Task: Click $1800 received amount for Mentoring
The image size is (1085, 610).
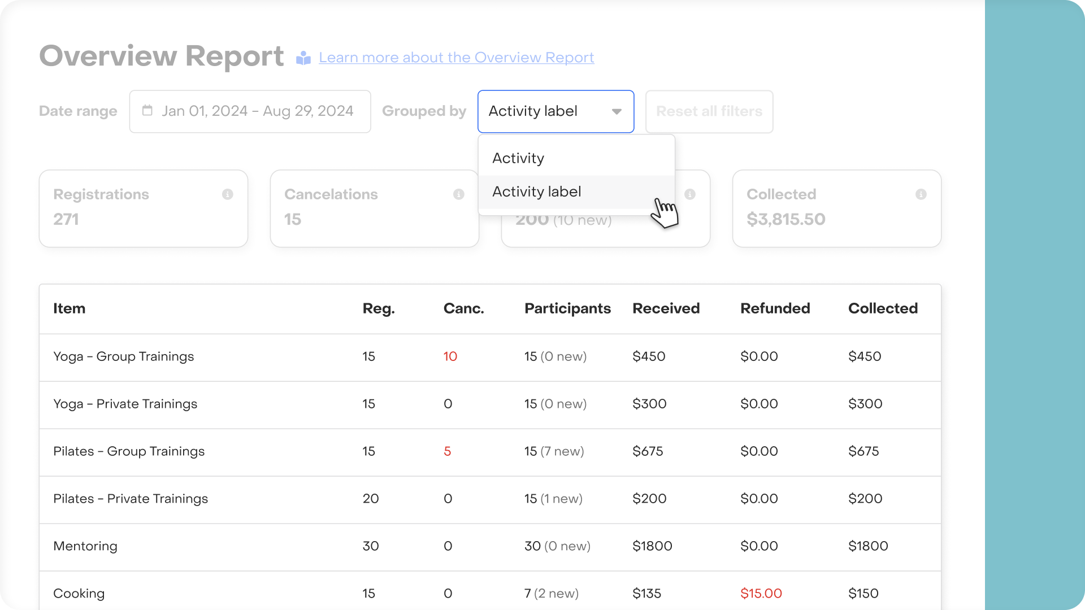Action: tap(652, 546)
